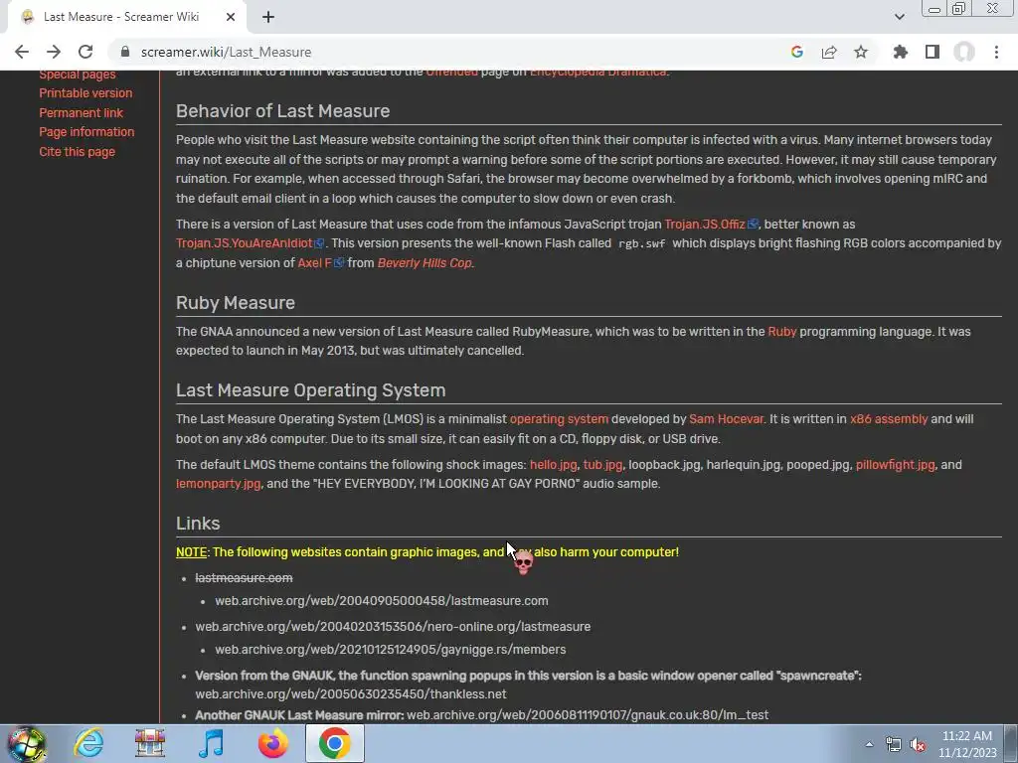Bookmark this page with the star icon
Image resolution: width=1018 pixels, height=763 pixels.
[x=861, y=52]
